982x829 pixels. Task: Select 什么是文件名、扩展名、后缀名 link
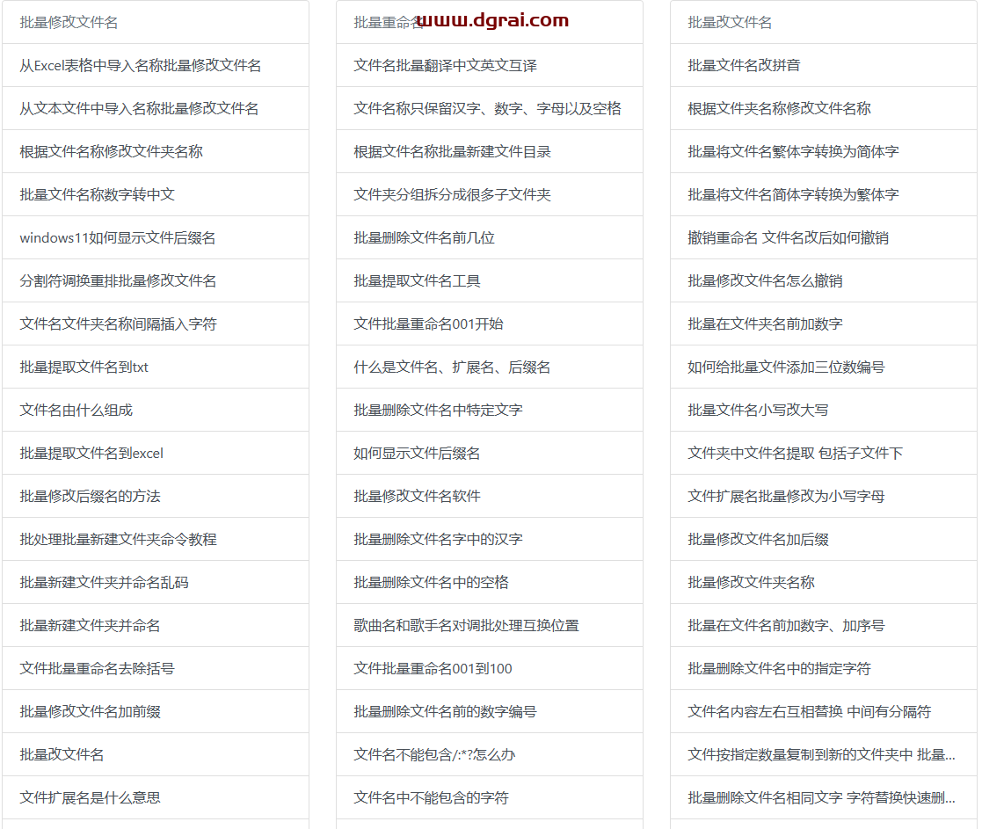(x=452, y=367)
